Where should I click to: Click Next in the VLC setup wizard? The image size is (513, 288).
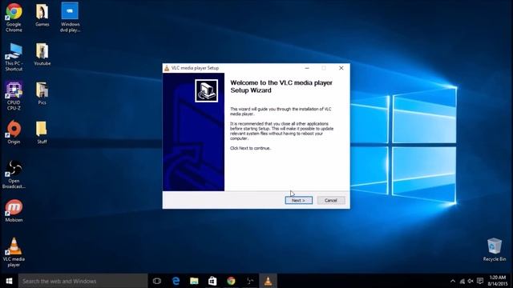pos(298,200)
